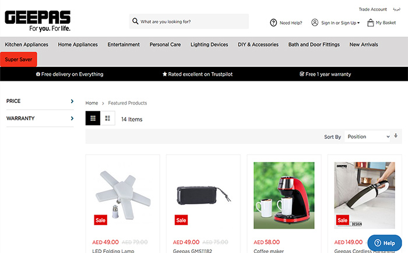Open Lighting Devices menu
408x253 pixels.
(x=209, y=44)
